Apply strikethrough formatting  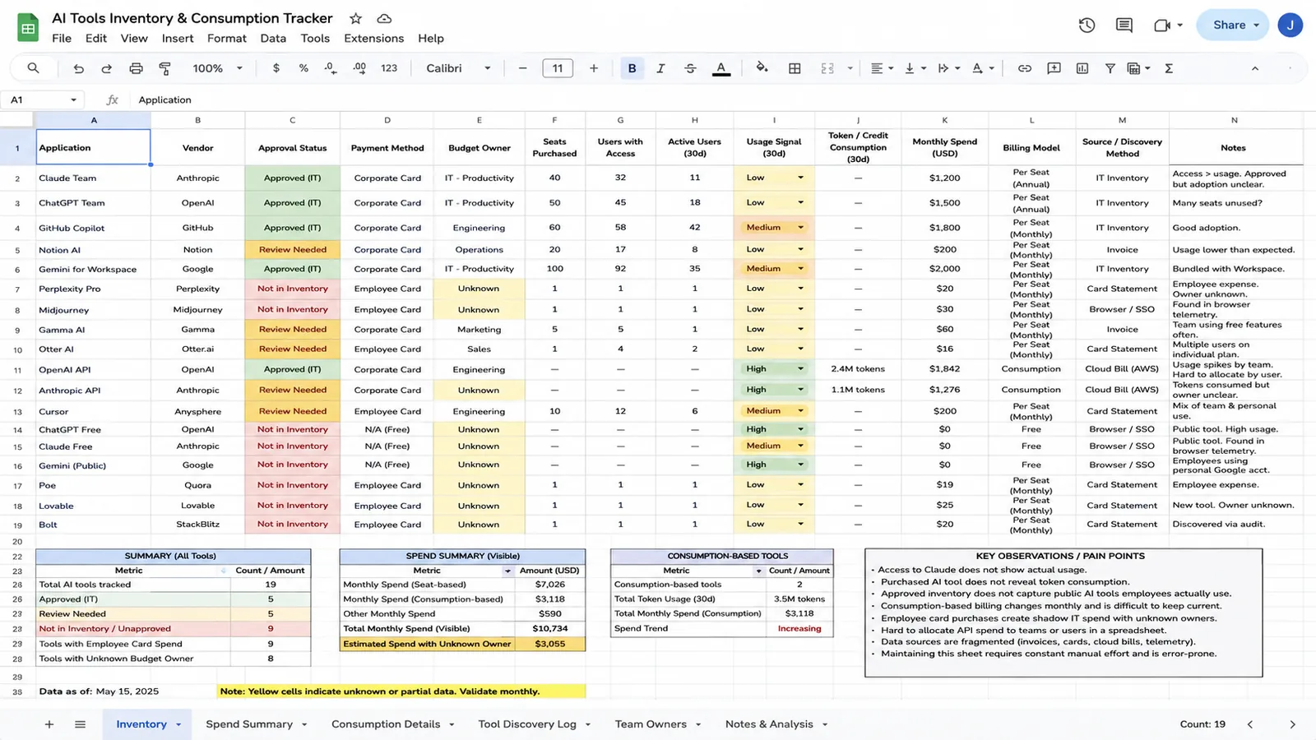click(690, 68)
